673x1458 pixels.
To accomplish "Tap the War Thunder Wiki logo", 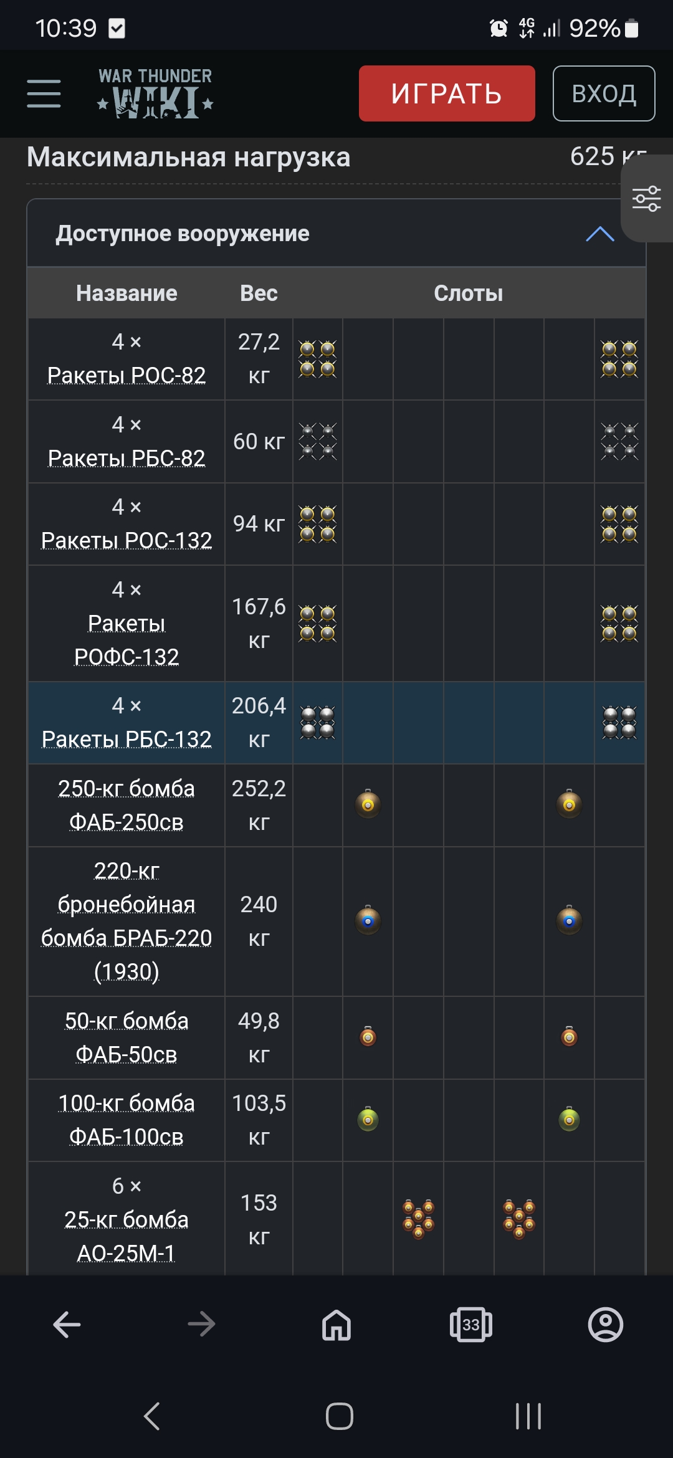I will 155,93.
